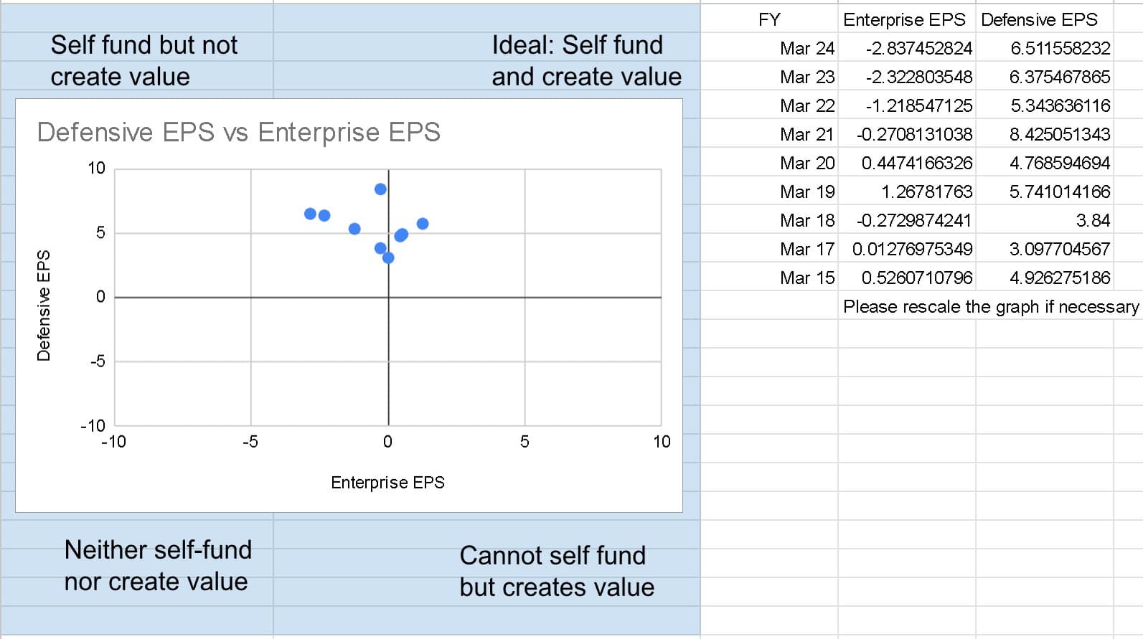The width and height of the screenshot is (1143, 639).
Task: Click the chart title 'Defensive EPS vs Enterprise EPS'
Action: pyautogui.click(x=238, y=133)
